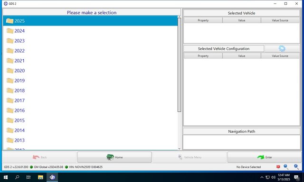Select the 2017 folder
This screenshot has width=304, height=182.
[x=90, y=100]
